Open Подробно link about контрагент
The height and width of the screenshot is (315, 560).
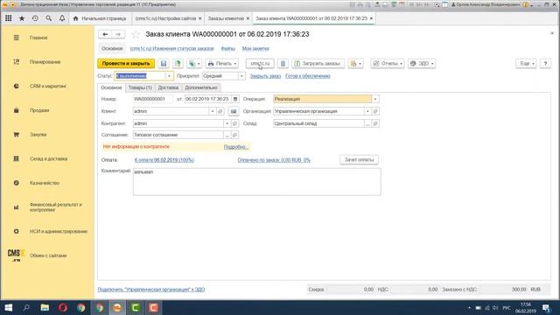[235, 147]
